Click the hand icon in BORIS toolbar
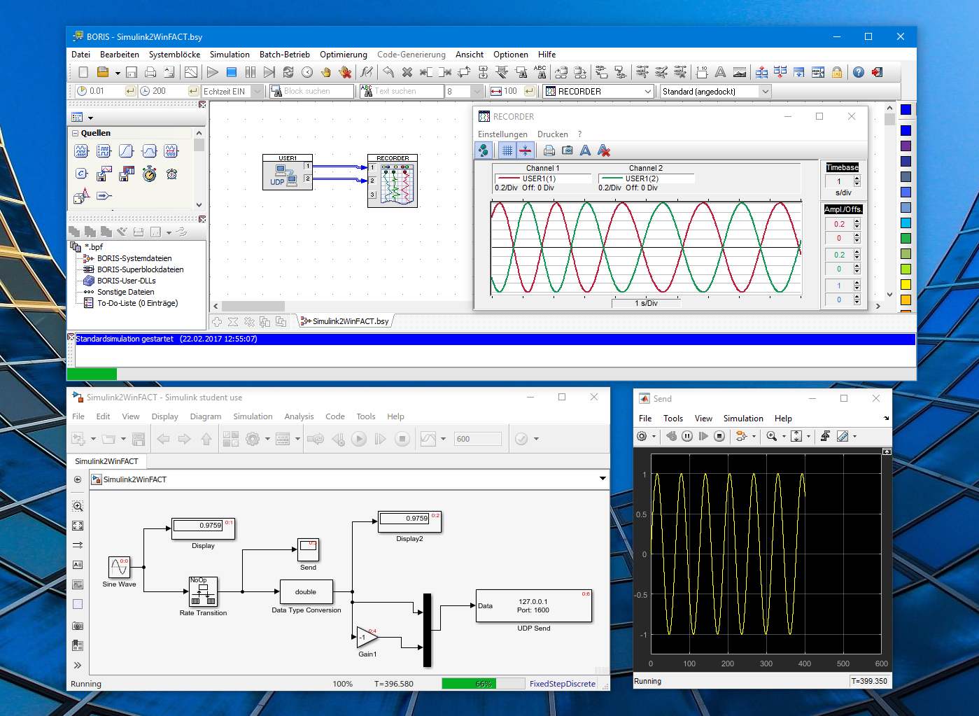979x716 pixels. pos(326,72)
